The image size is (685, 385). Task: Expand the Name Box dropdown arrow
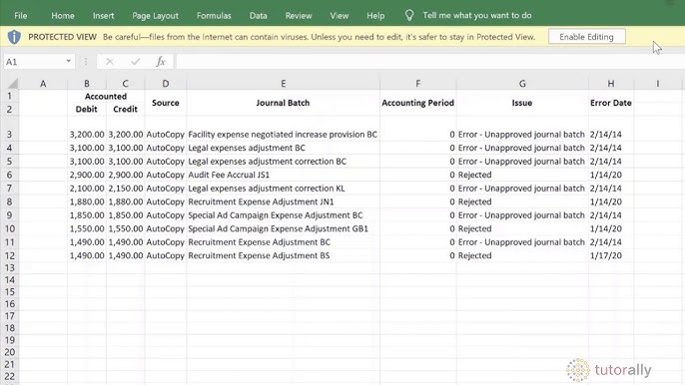point(69,61)
